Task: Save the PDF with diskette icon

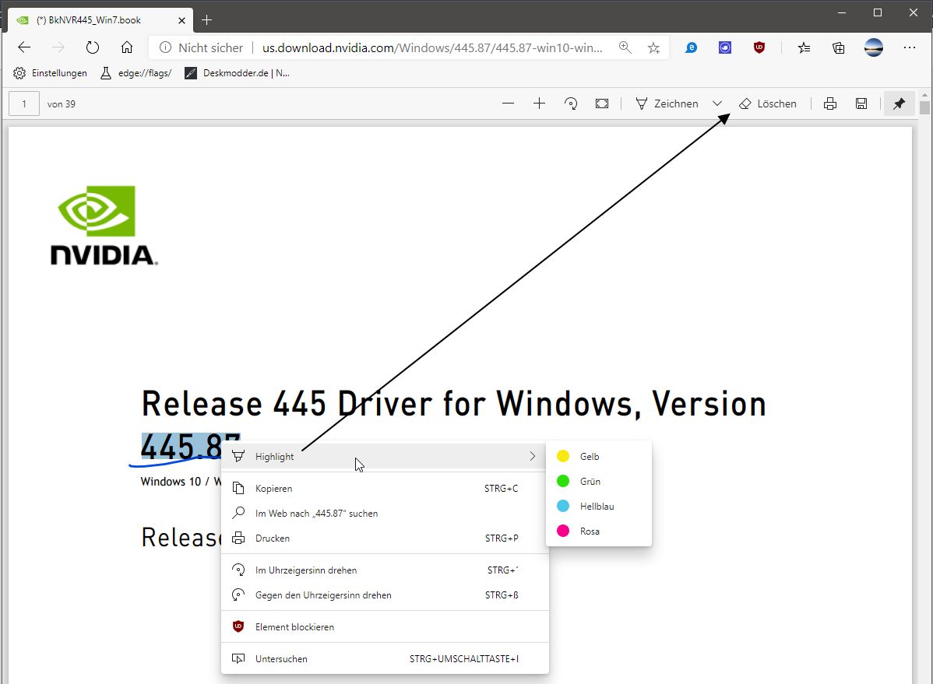Action: click(x=861, y=103)
